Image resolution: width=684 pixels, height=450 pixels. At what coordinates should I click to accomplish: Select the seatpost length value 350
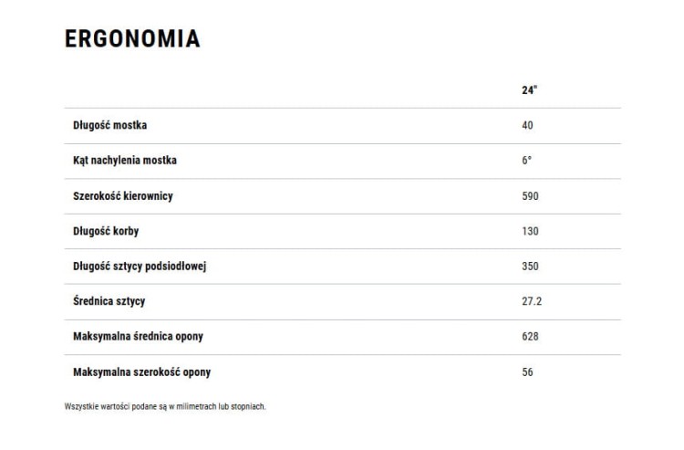530,267
